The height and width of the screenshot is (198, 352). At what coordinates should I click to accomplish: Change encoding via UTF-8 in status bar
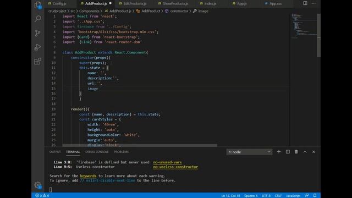click(266, 196)
